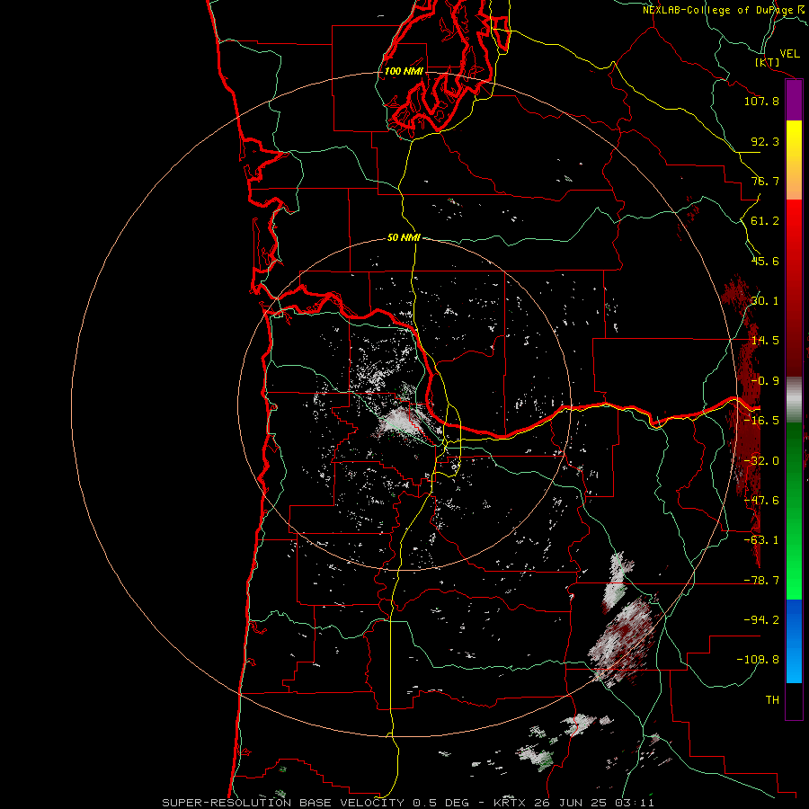Select the -63.1 legend value

tap(761, 540)
